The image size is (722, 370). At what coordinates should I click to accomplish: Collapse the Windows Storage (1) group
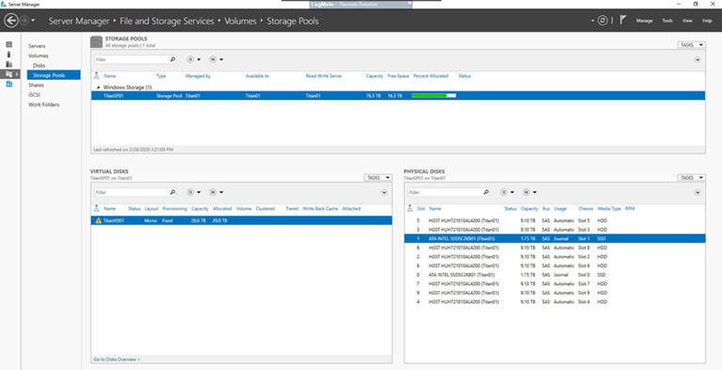tap(98, 87)
